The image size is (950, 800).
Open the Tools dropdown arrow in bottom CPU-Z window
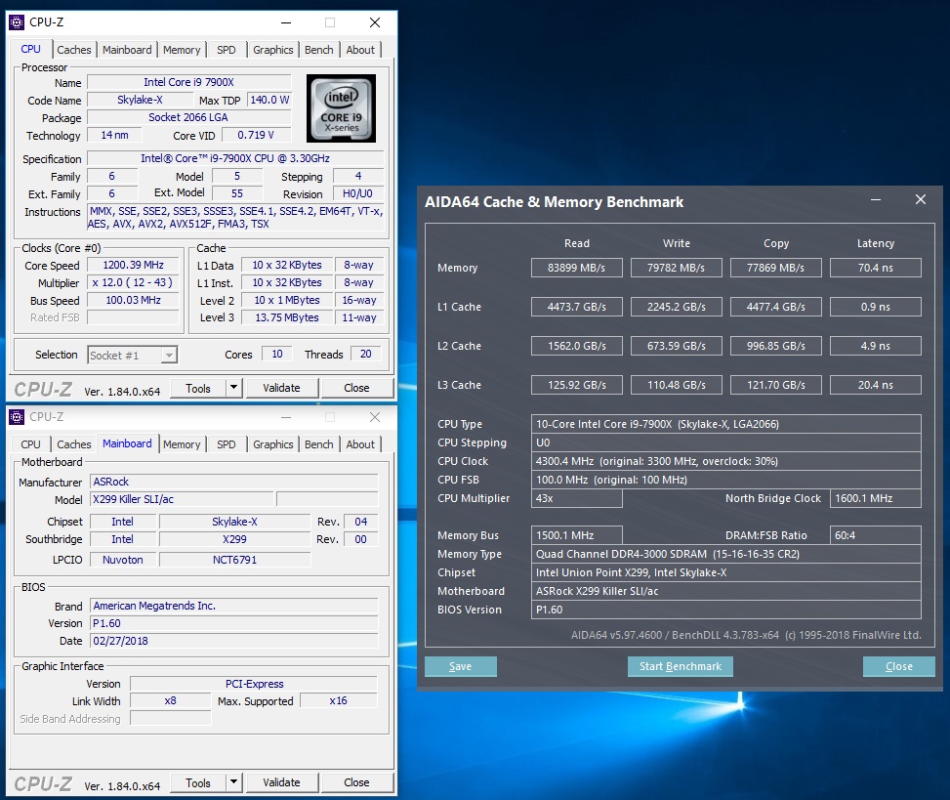(234, 782)
